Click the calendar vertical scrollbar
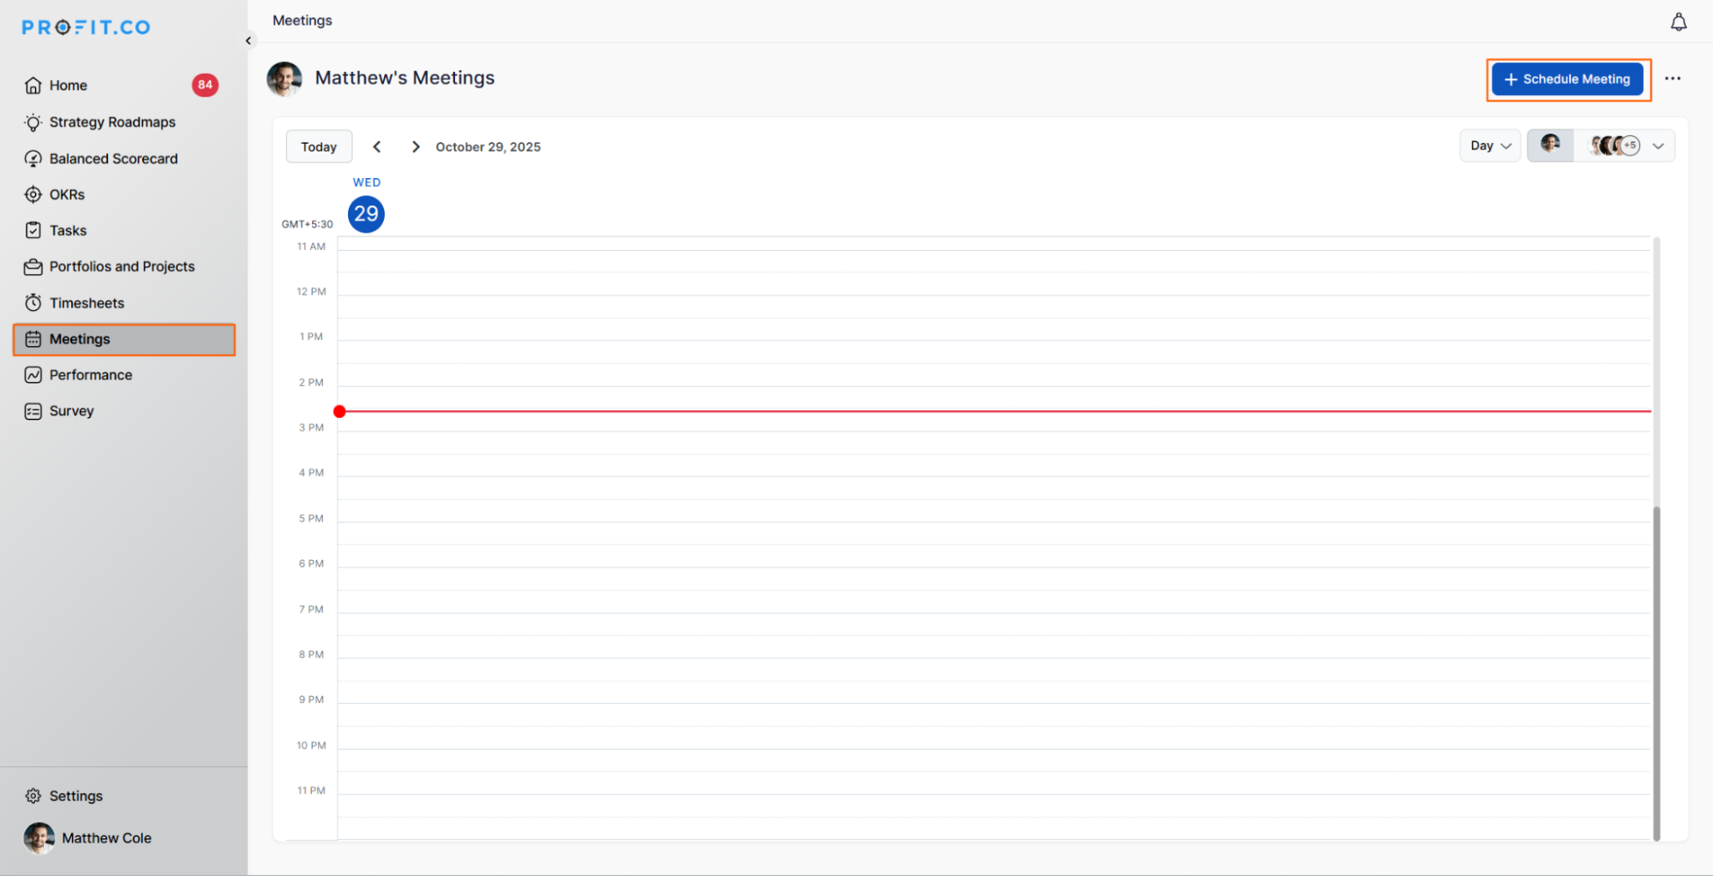1713x876 pixels. pos(1656,673)
